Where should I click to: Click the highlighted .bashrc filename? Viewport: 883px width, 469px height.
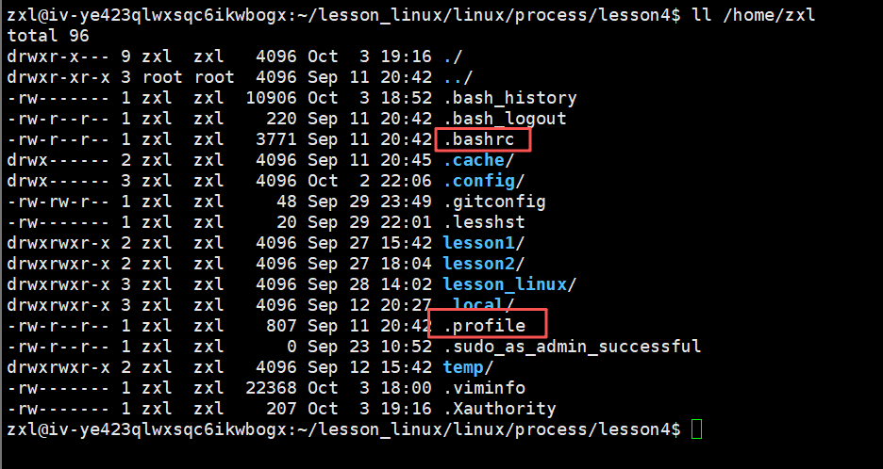pyautogui.click(x=483, y=139)
